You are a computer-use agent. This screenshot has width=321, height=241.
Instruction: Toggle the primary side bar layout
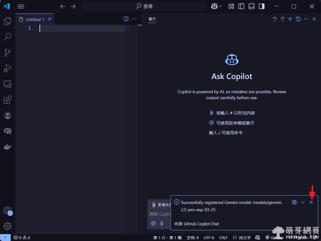click(241, 6)
